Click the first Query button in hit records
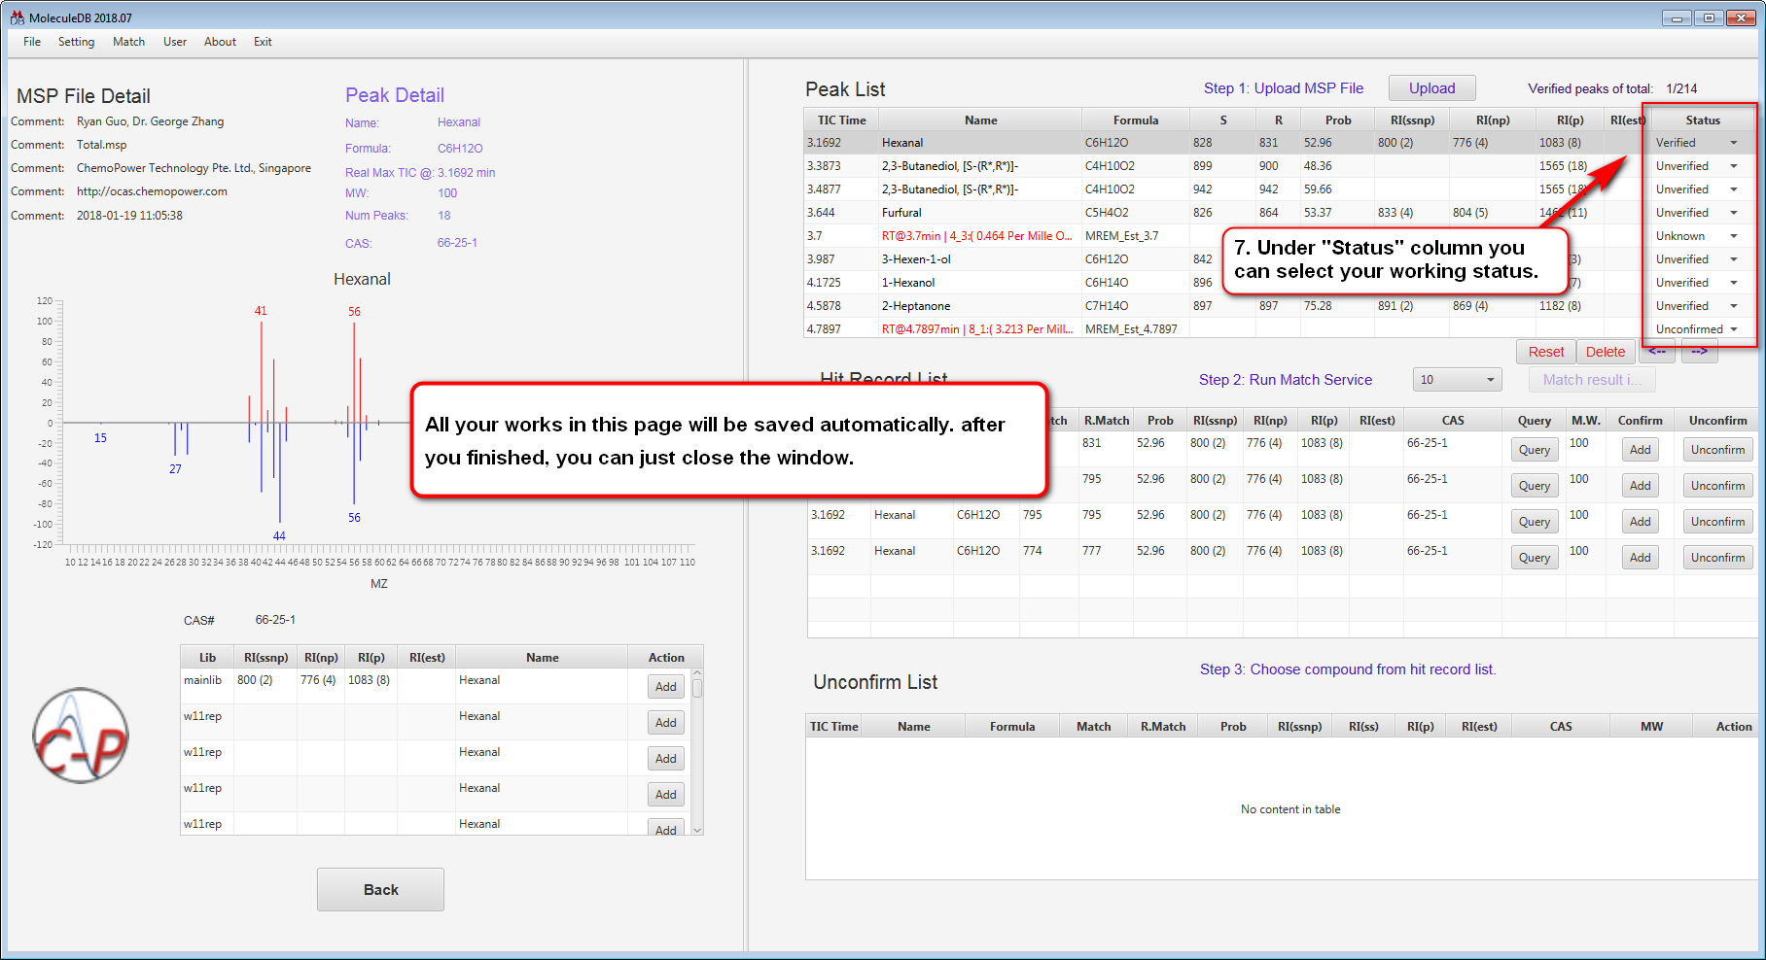The height and width of the screenshot is (960, 1766). [1534, 450]
